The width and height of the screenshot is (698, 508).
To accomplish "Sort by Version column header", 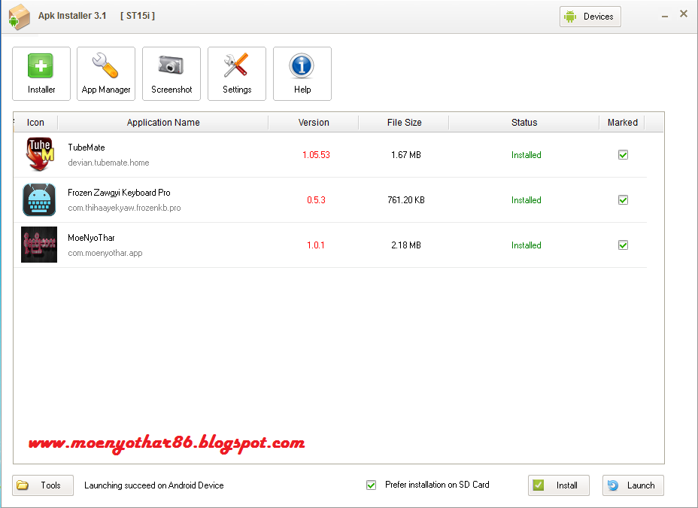I will 314,123.
